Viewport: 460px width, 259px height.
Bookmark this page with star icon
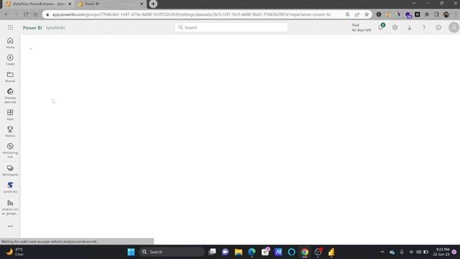pos(367,14)
